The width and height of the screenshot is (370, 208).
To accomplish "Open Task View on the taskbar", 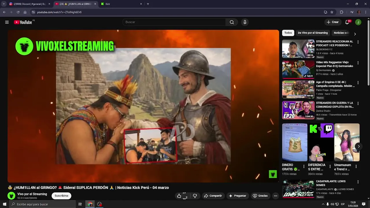I will [80, 204].
